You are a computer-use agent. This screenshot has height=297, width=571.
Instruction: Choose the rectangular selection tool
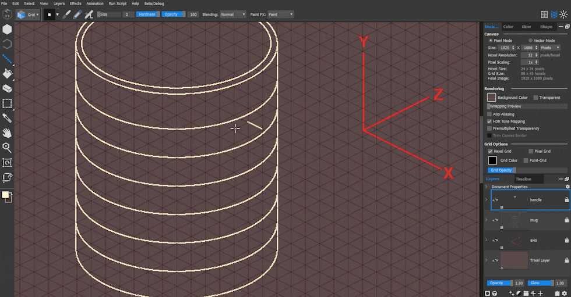pos(7,103)
